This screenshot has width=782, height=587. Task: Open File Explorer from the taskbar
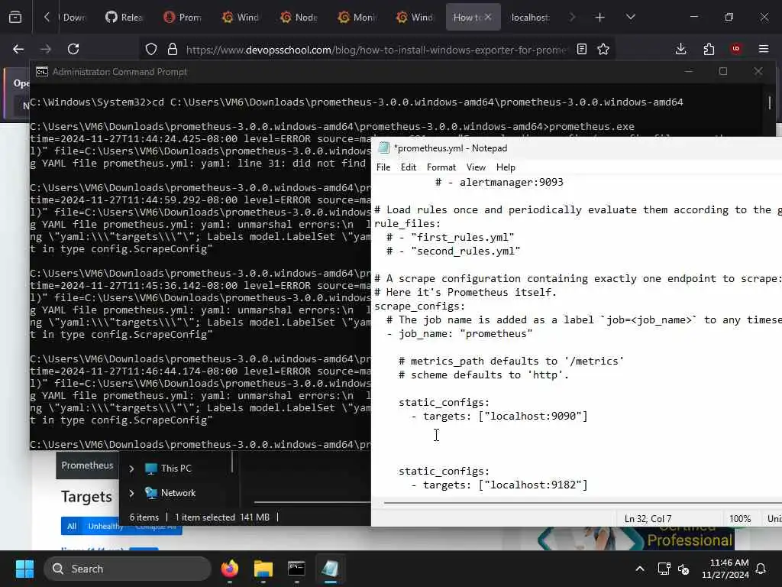point(263,569)
